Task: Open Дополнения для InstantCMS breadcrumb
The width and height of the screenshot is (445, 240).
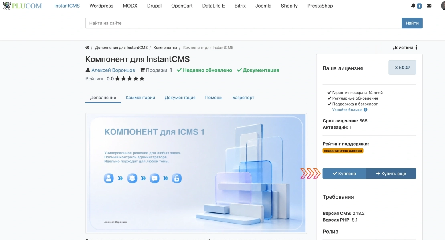Action: (121, 48)
